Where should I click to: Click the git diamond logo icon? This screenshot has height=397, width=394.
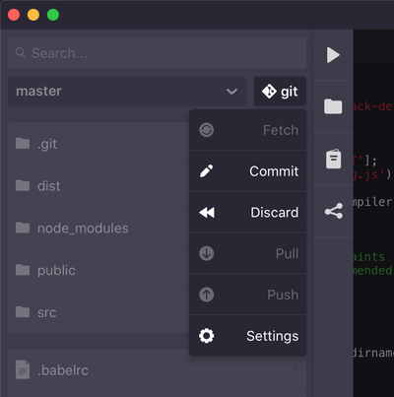[269, 91]
